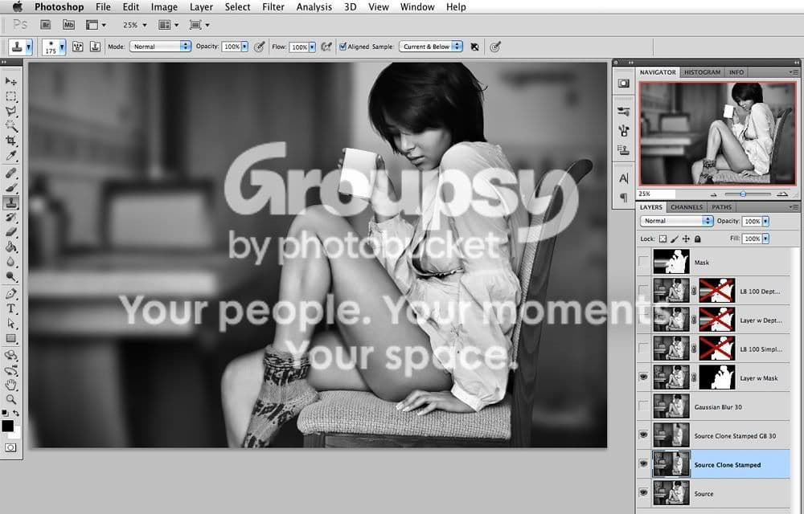Select the Dodge tool
The height and width of the screenshot is (514, 804).
pos(10,276)
